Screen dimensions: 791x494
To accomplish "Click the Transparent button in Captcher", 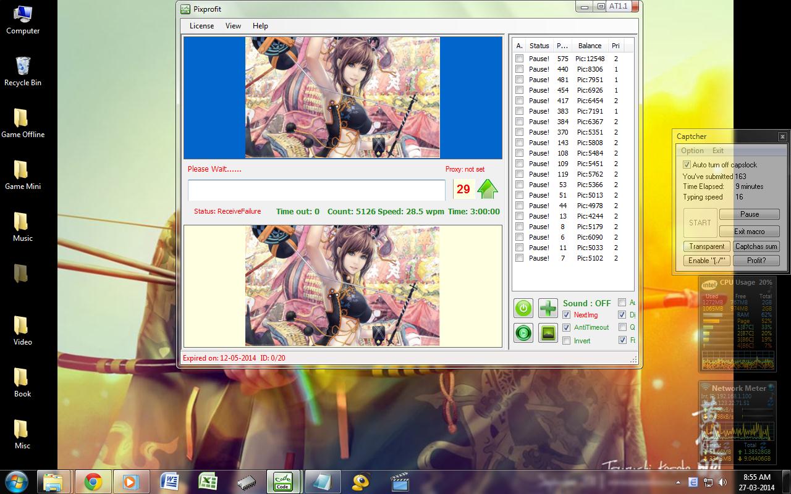I will pos(707,246).
